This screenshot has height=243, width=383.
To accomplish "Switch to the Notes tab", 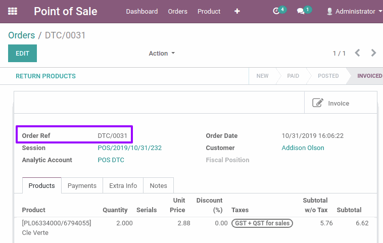I will click(158, 185).
